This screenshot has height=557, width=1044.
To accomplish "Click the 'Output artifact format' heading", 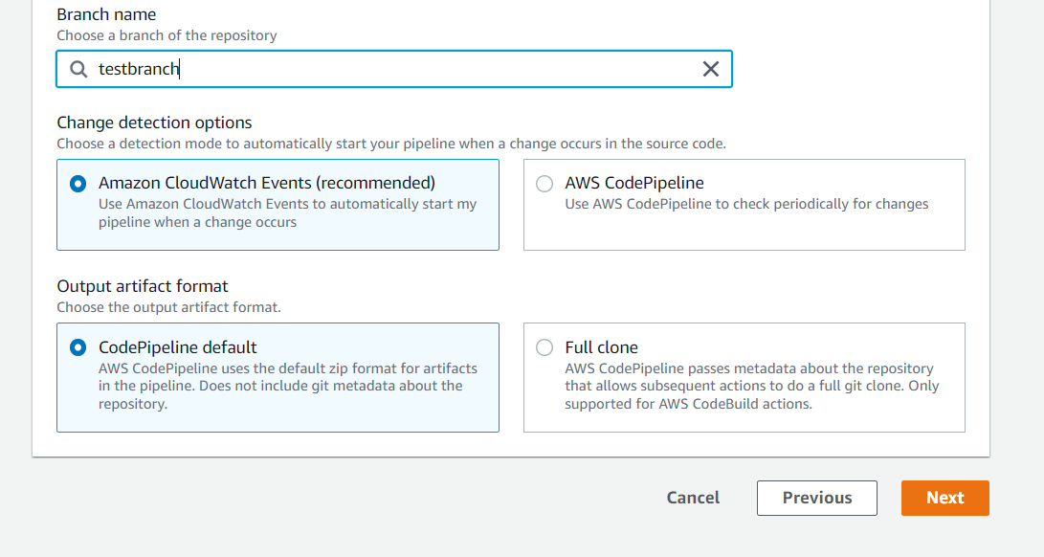I will point(143,286).
